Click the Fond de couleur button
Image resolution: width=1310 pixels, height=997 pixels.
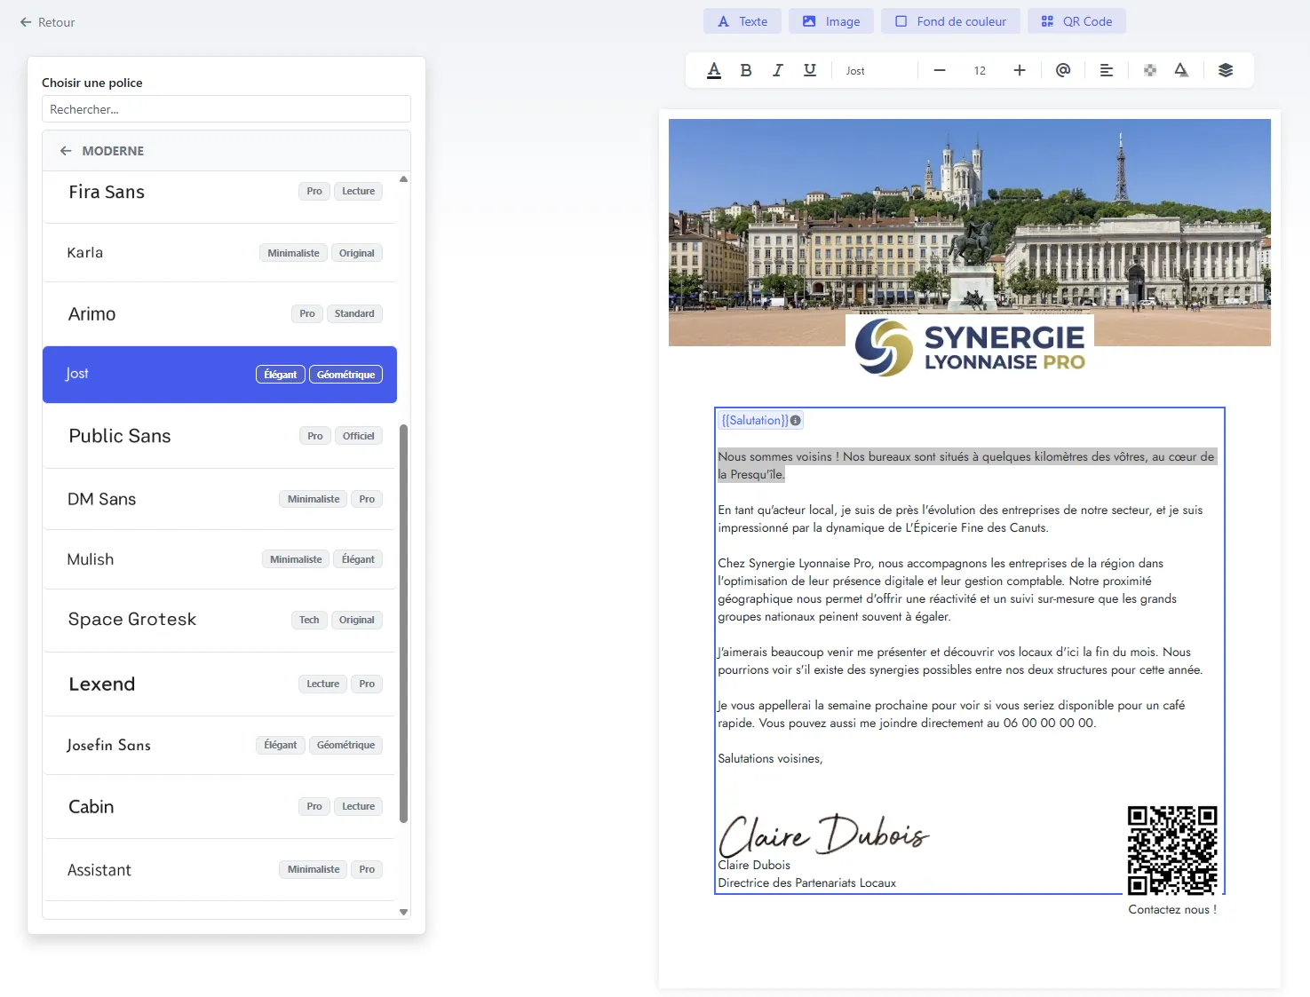pyautogui.click(x=950, y=21)
